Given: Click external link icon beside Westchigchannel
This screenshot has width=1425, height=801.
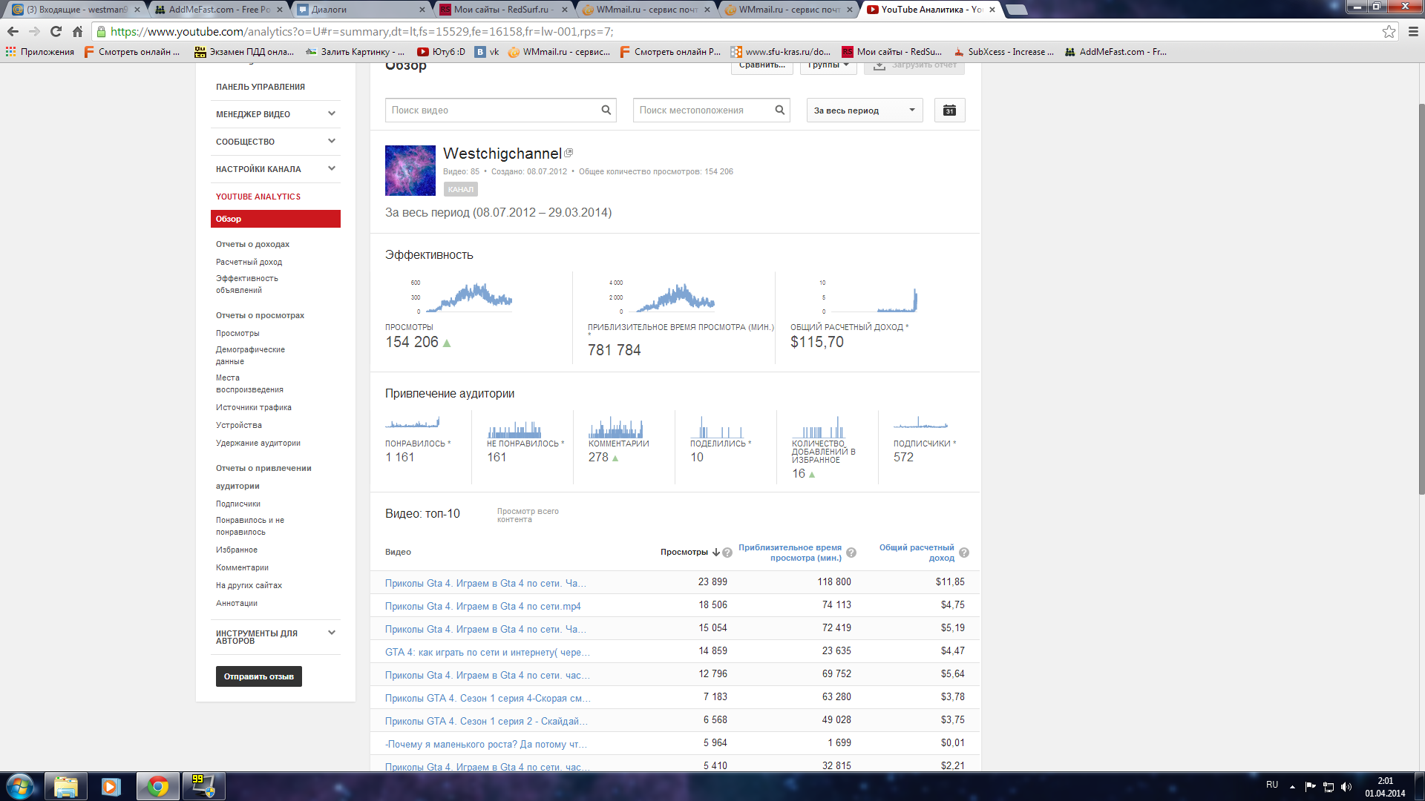Looking at the screenshot, I should click(569, 153).
